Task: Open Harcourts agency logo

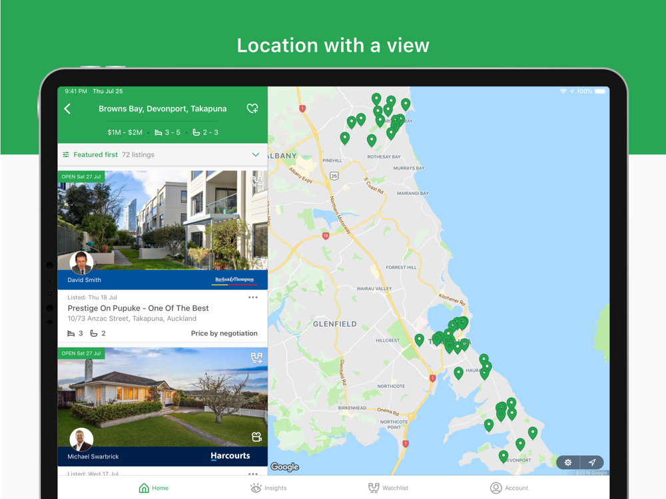Action: (230, 456)
